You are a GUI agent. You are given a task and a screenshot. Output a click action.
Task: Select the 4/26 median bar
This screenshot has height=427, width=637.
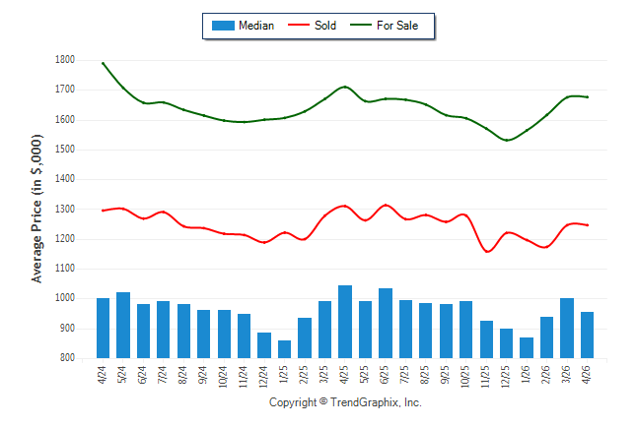point(587,335)
